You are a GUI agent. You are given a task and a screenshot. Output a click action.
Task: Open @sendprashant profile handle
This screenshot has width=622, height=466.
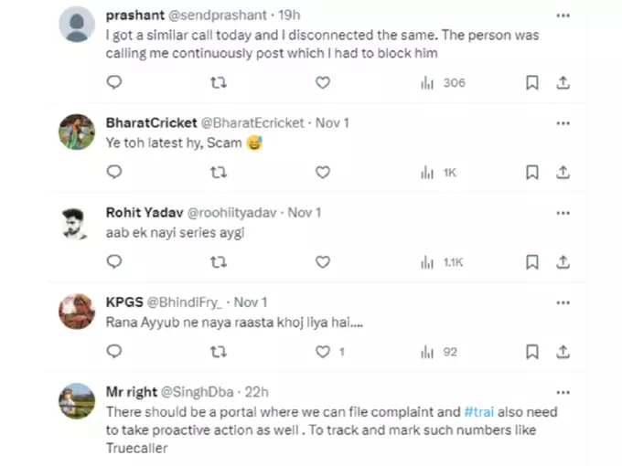point(218,15)
